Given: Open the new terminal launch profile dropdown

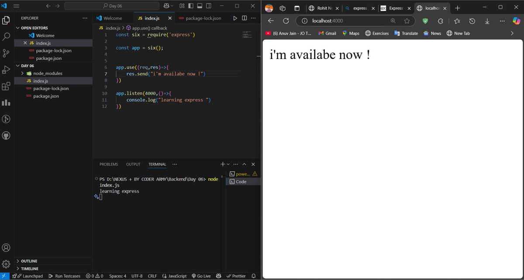Looking at the screenshot, I should coord(228,164).
